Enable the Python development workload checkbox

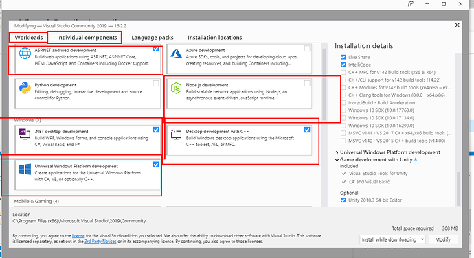[156, 84]
